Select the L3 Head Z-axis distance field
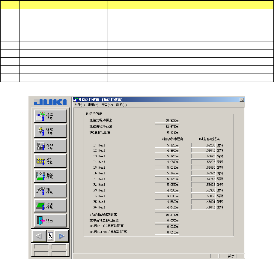 coord(167,156)
